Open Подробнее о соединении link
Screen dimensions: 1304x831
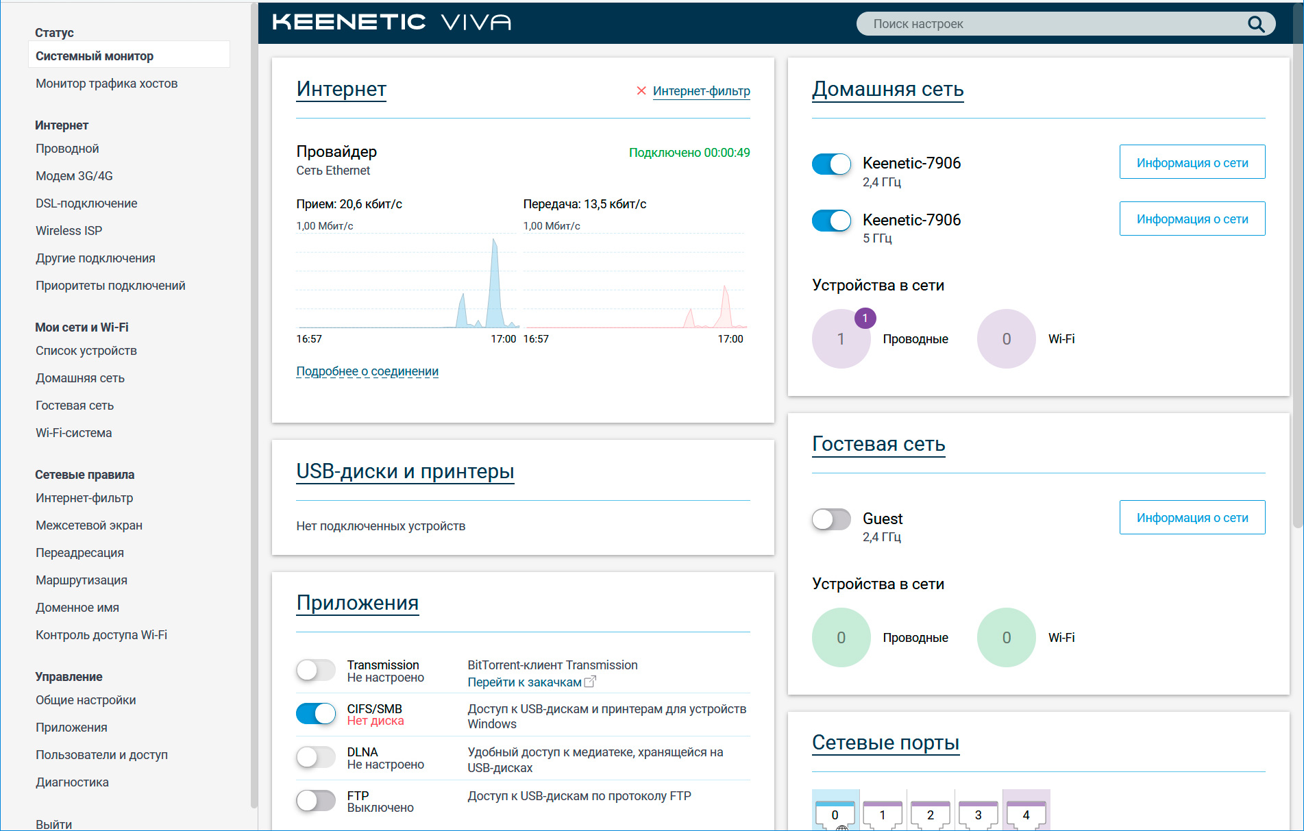[x=367, y=371]
